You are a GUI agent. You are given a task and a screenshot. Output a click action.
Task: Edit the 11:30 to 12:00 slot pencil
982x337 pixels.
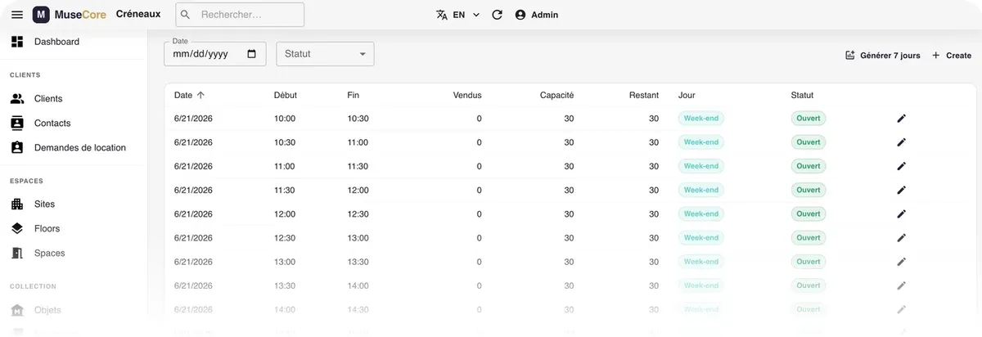[902, 191]
